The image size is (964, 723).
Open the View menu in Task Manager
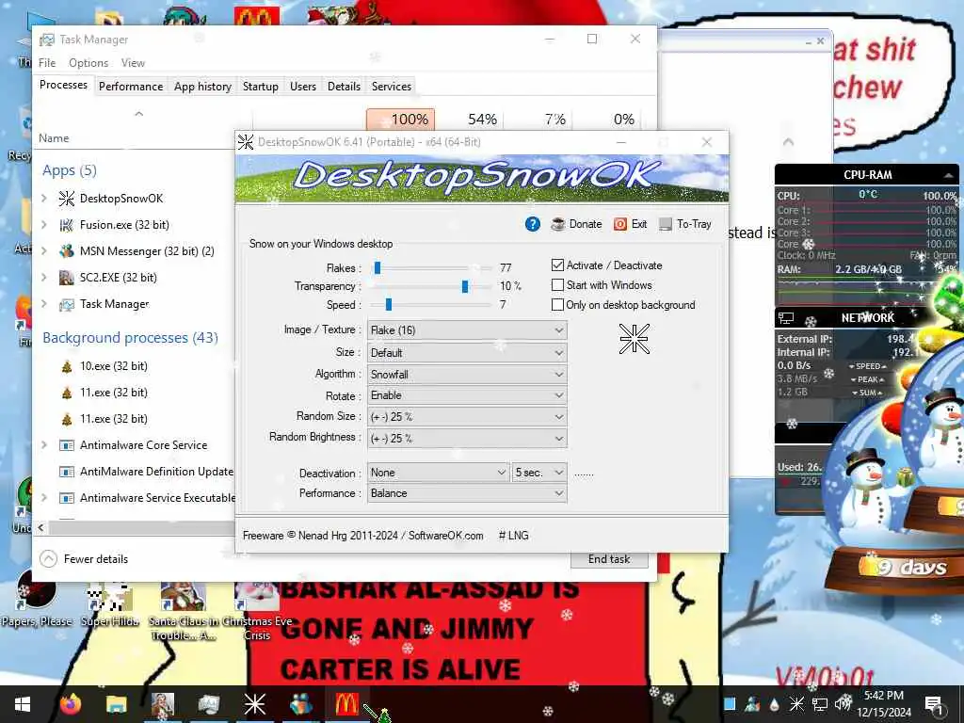click(x=133, y=63)
